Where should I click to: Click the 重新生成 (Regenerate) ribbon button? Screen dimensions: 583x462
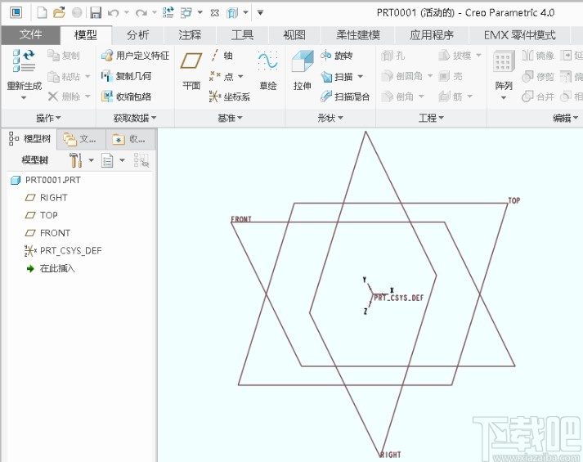25,70
